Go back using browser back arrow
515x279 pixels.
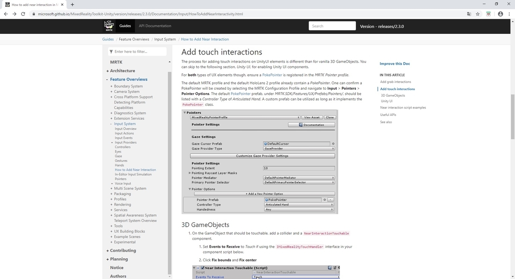(6, 14)
